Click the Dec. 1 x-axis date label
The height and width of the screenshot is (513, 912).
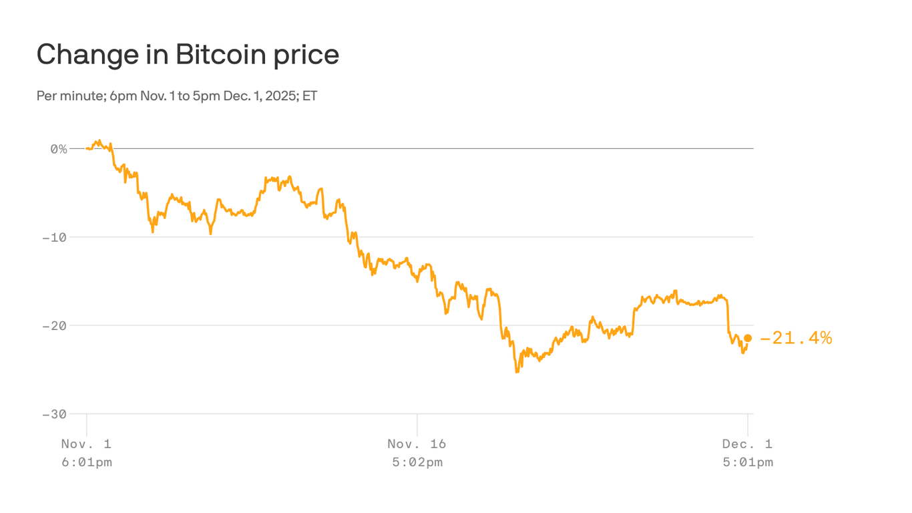[x=747, y=444]
